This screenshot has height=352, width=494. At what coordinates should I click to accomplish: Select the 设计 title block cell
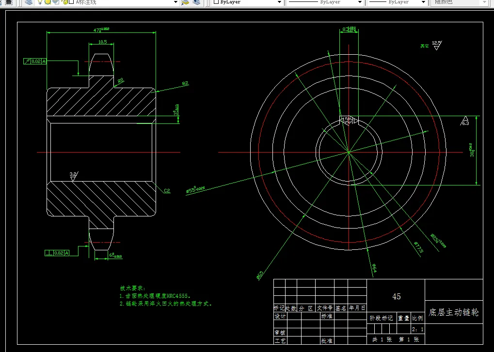pyautogui.click(x=280, y=316)
